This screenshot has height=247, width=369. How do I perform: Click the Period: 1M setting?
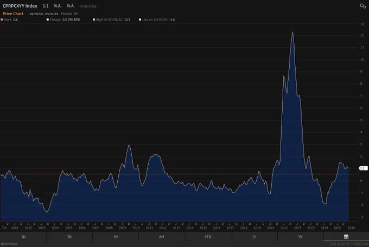click(69, 14)
